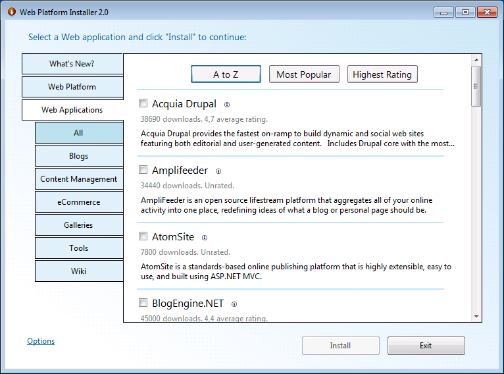The image size is (504, 374).
Task: Sort applications A to Z
Action: click(226, 74)
